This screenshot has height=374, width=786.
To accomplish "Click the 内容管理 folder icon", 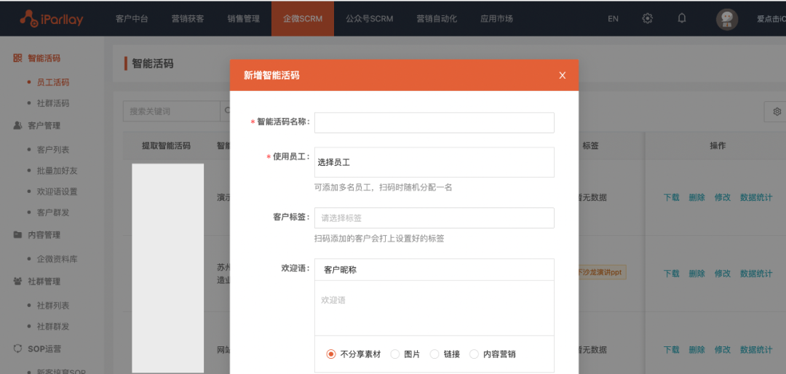I will (17, 234).
